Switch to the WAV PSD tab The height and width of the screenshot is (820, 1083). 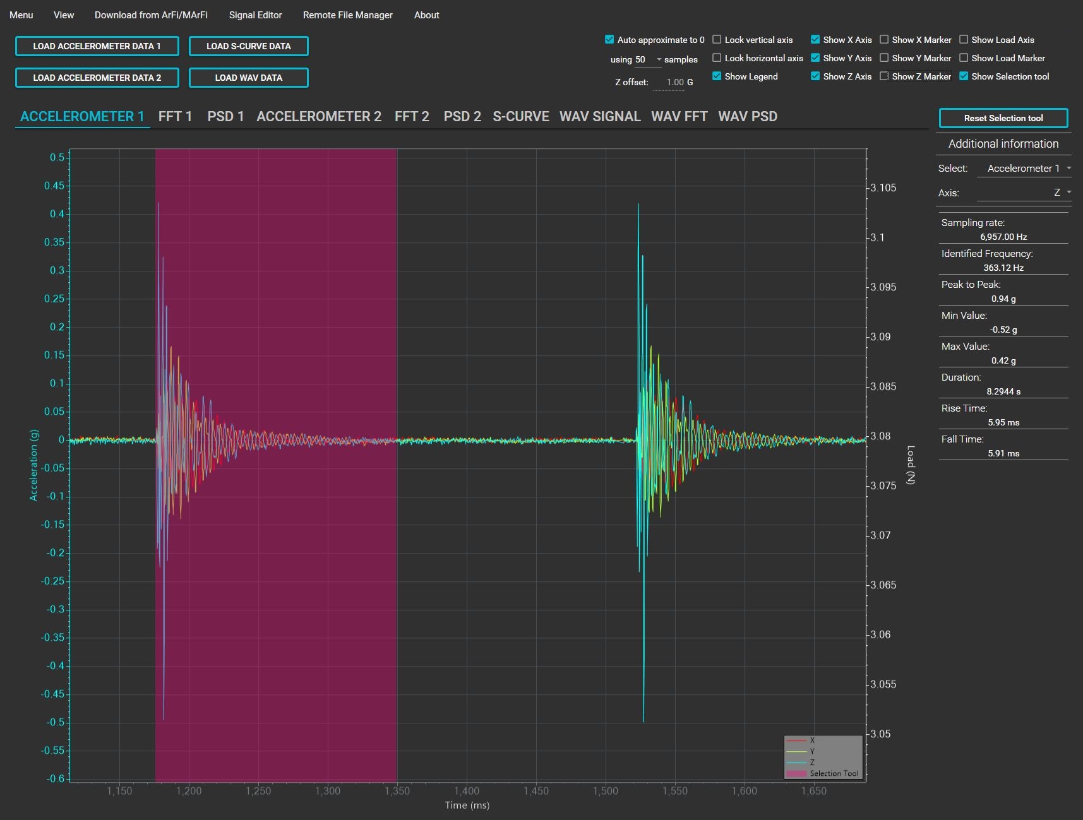747,117
